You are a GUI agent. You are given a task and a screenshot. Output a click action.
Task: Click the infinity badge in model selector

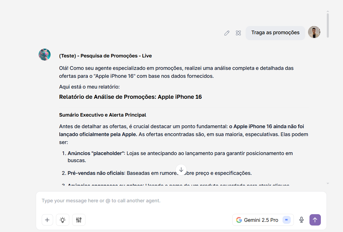tap(286, 220)
